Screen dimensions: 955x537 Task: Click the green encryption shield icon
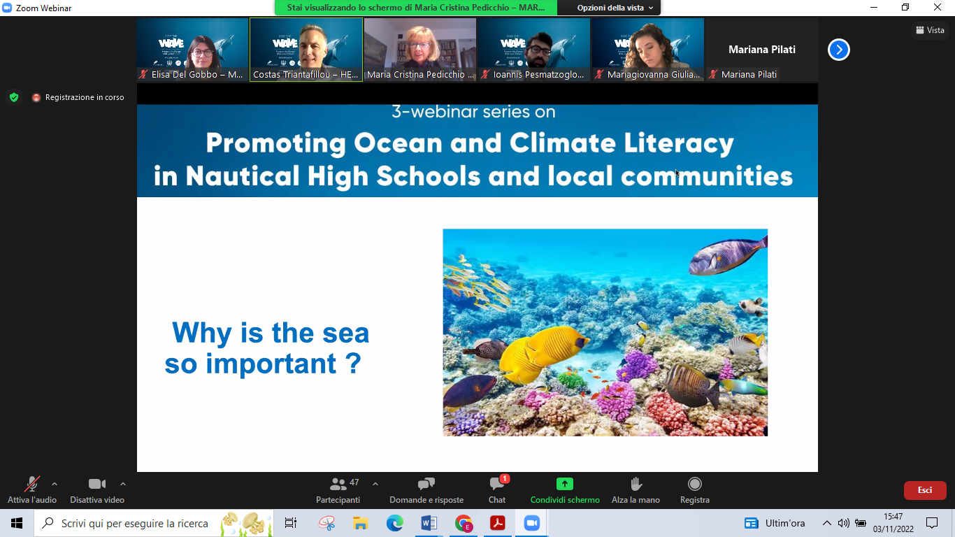tap(14, 97)
